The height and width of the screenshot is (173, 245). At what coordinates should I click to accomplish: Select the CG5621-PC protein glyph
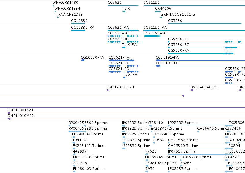point(124,66)
